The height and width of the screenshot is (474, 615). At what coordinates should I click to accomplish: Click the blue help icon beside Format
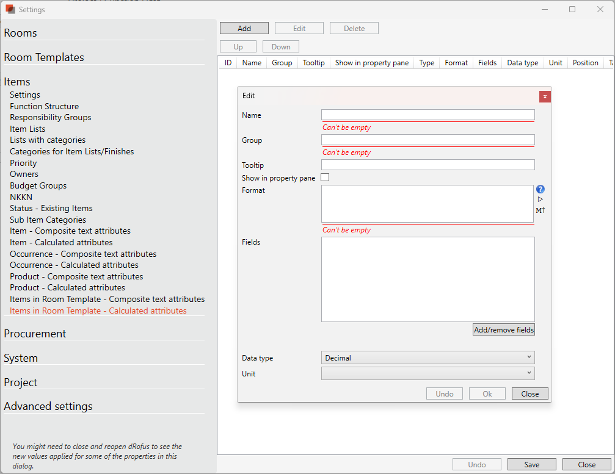(x=540, y=189)
